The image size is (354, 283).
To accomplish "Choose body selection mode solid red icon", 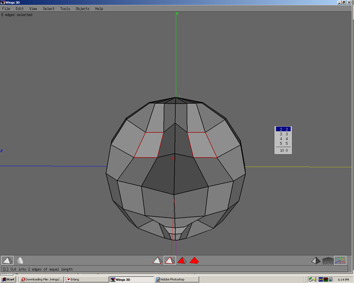I will coord(194,260).
